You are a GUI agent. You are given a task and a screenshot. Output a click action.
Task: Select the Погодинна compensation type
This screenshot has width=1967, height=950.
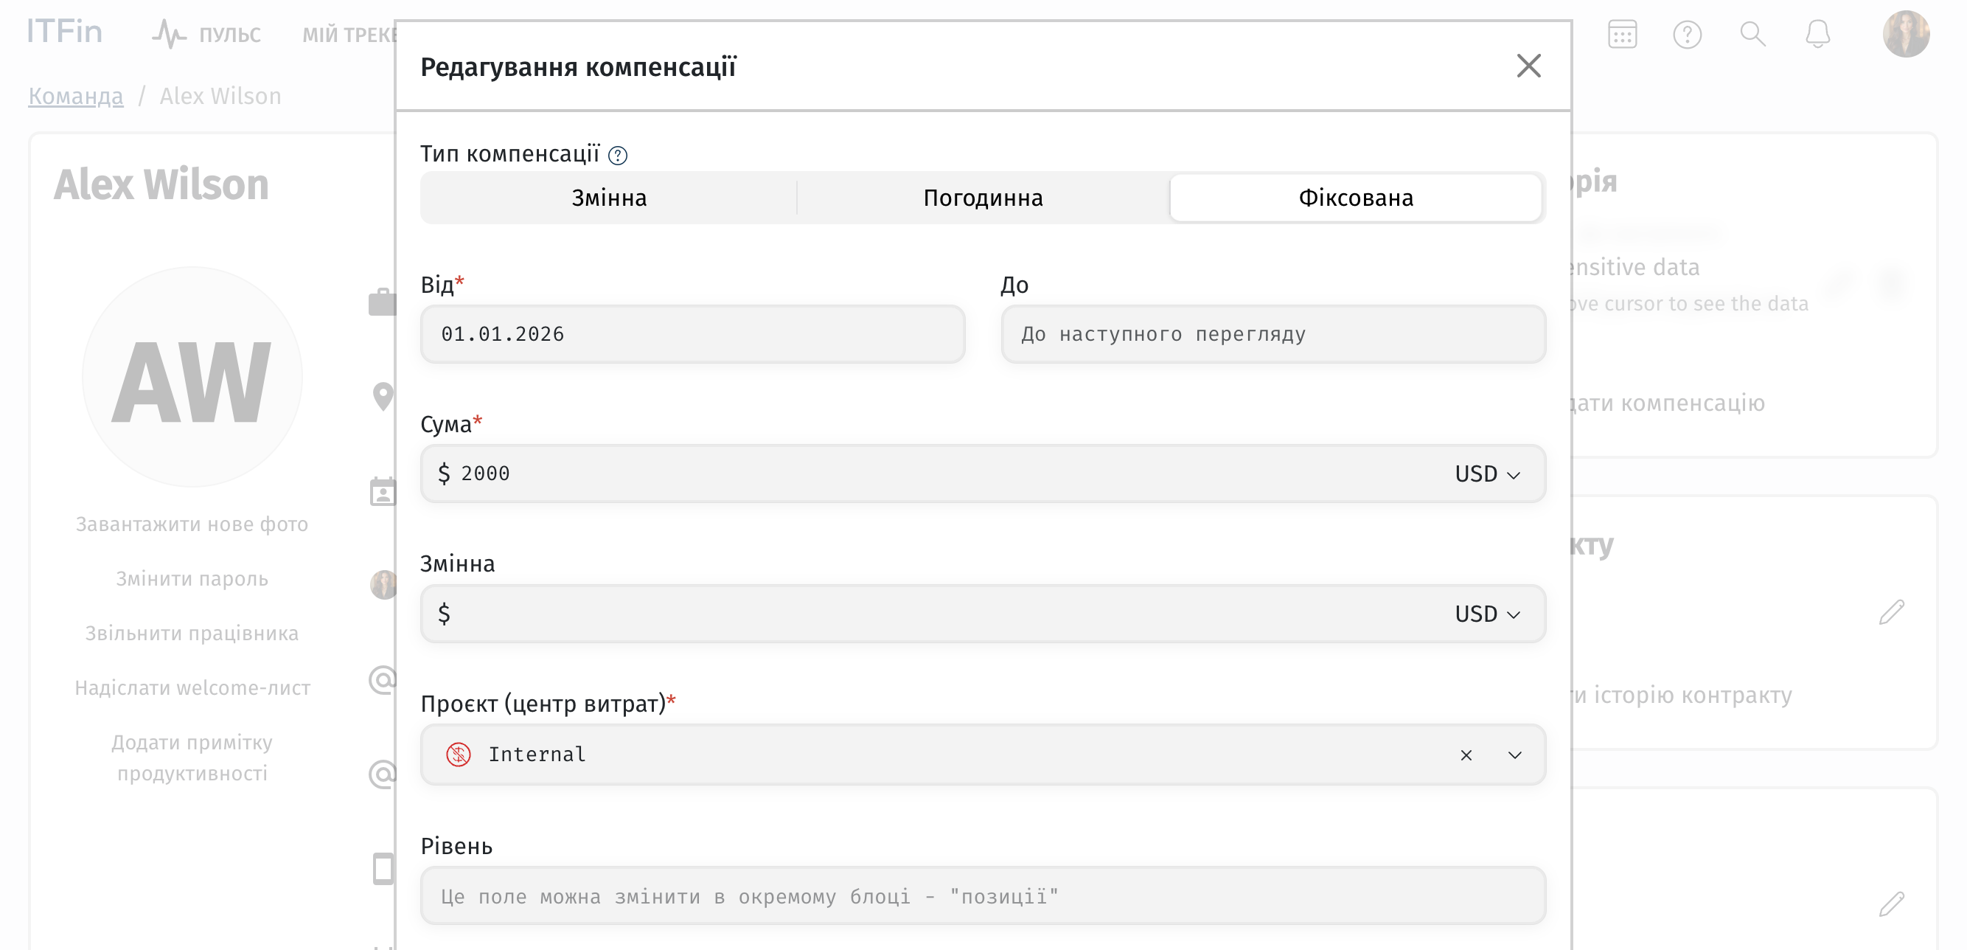pos(983,198)
